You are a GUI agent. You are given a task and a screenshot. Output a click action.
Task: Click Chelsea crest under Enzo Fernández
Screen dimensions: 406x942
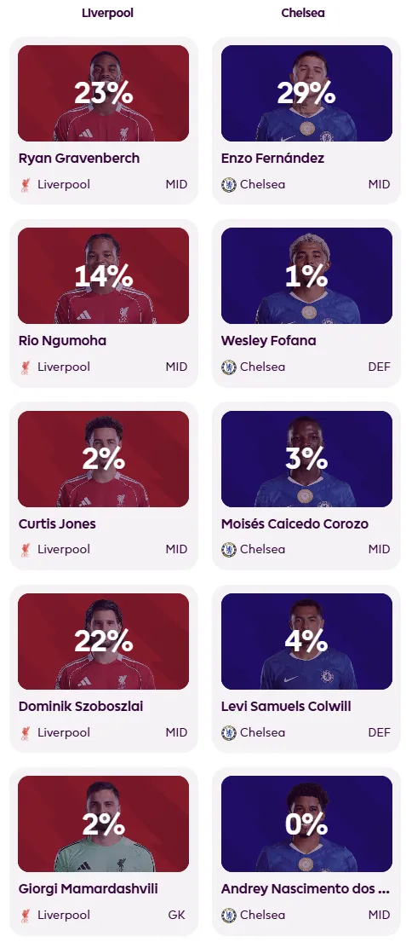point(228,184)
